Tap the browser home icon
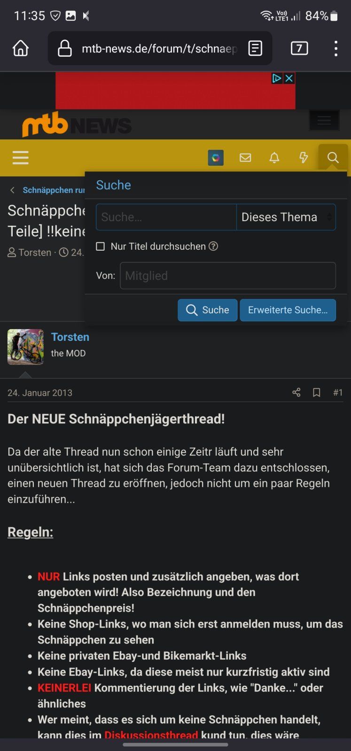This screenshot has height=751, width=351. click(21, 48)
